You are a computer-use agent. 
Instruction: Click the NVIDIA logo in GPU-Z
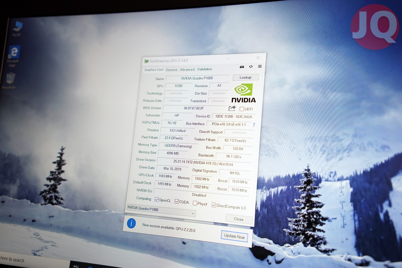pyautogui.click(x=244, y=93)
